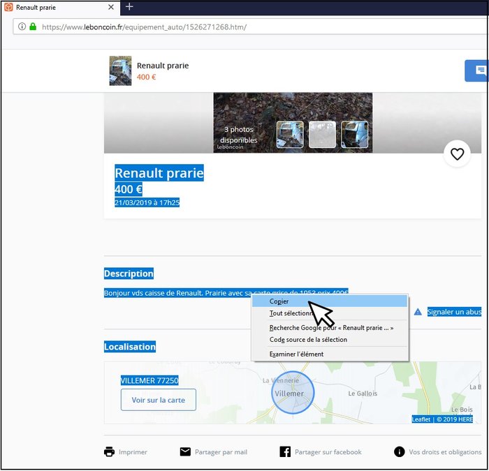Click the Imprimer link
Screen dimensions: 489x471
click(x=133, y=451)
